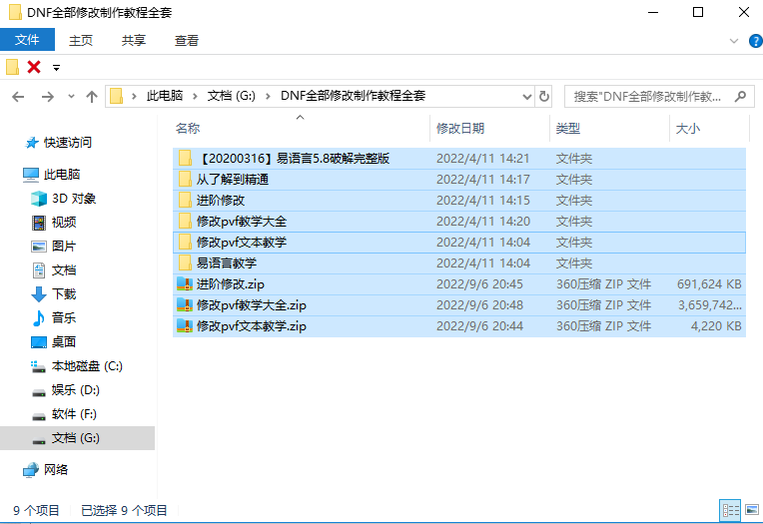The width and height of the screenshot is (763, 524).
Task: Expand the chevron after 此电脑 in breadcrumb
Action: point(195,97)
